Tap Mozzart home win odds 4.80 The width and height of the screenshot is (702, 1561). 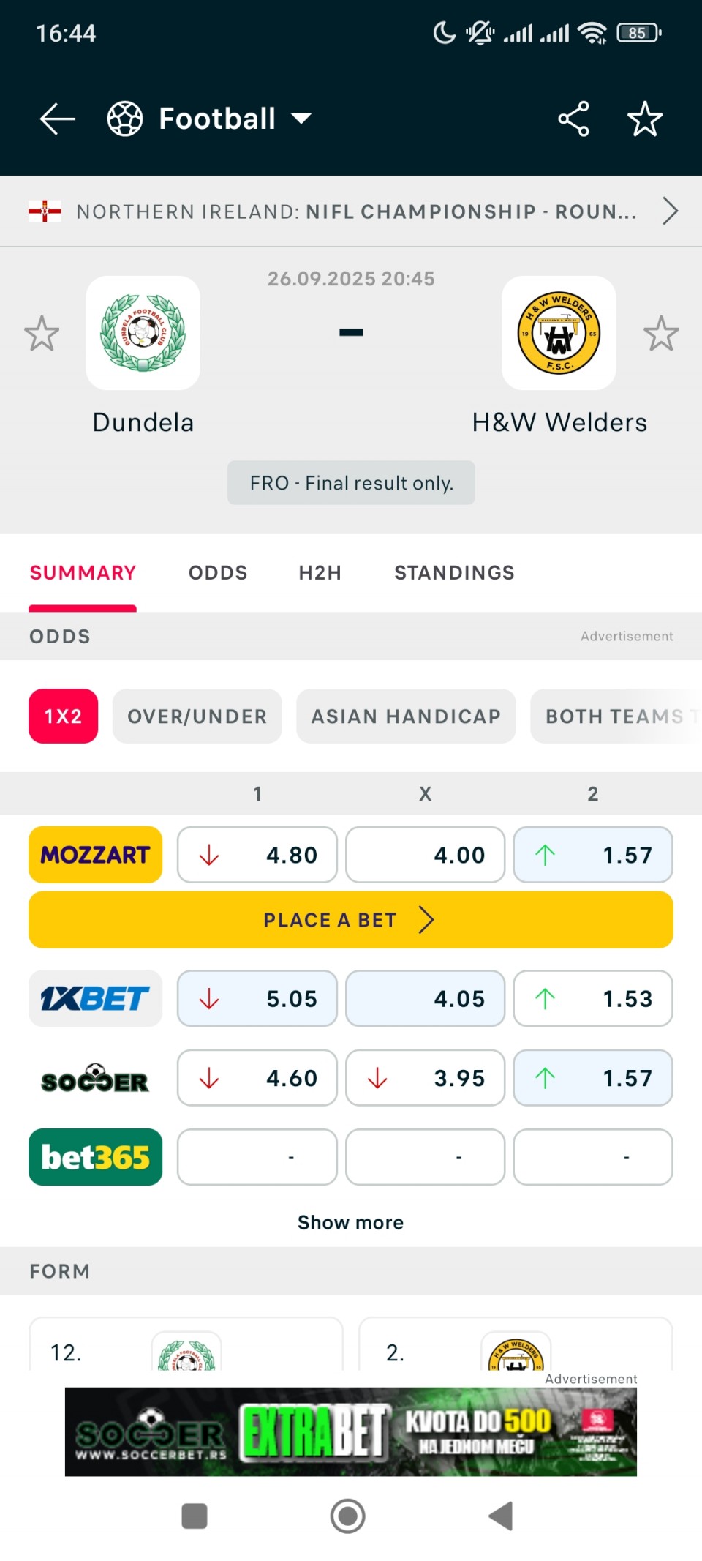click(x=257, y=855)
